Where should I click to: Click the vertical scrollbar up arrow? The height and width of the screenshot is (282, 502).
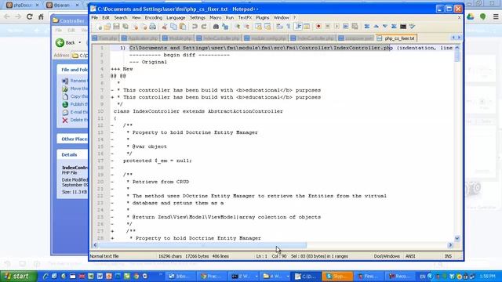point(457,48)
